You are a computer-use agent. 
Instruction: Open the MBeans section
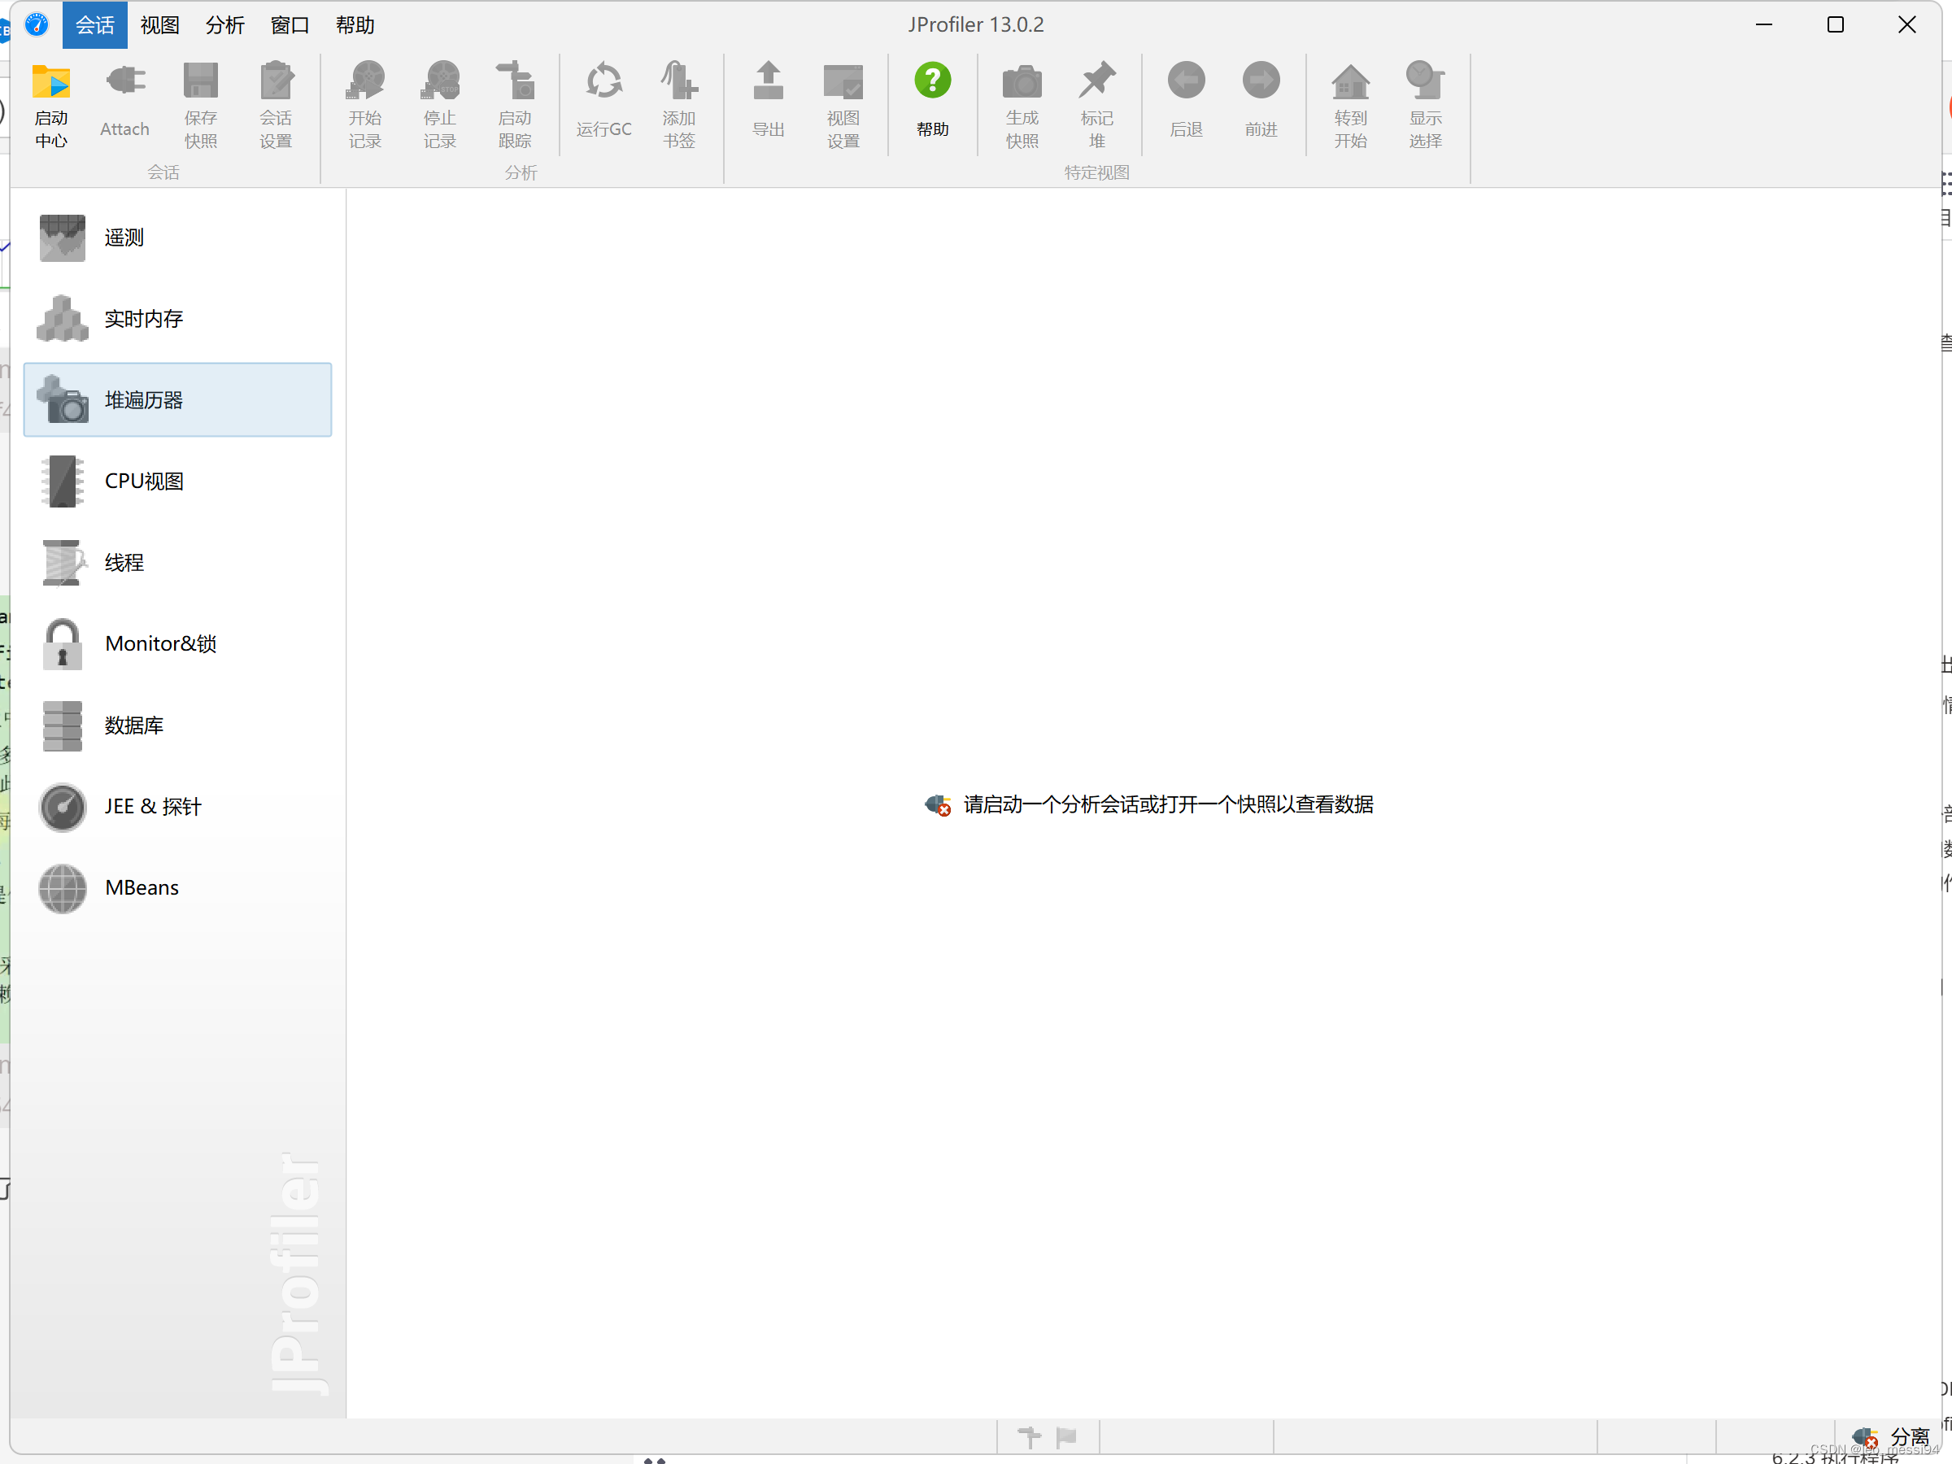(177, 887)
